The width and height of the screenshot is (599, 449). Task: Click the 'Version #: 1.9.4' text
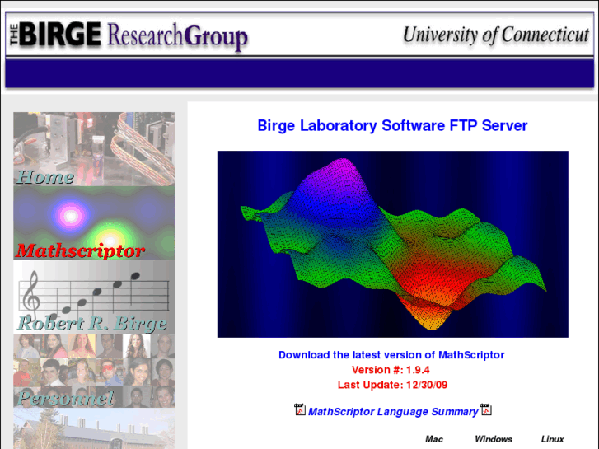tap(391, 370)
